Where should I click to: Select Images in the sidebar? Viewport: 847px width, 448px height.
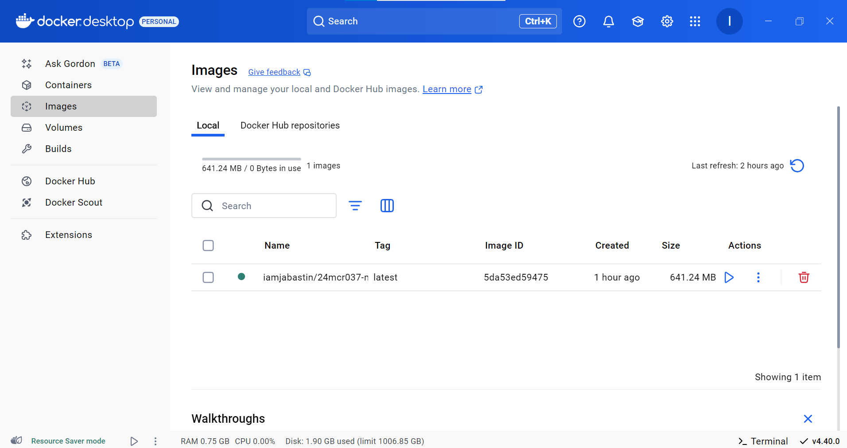click(x=83, y=106)
